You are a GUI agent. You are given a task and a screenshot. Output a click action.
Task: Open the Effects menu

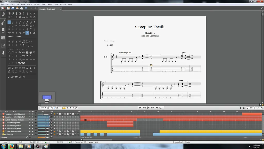[x=29, y=4]
